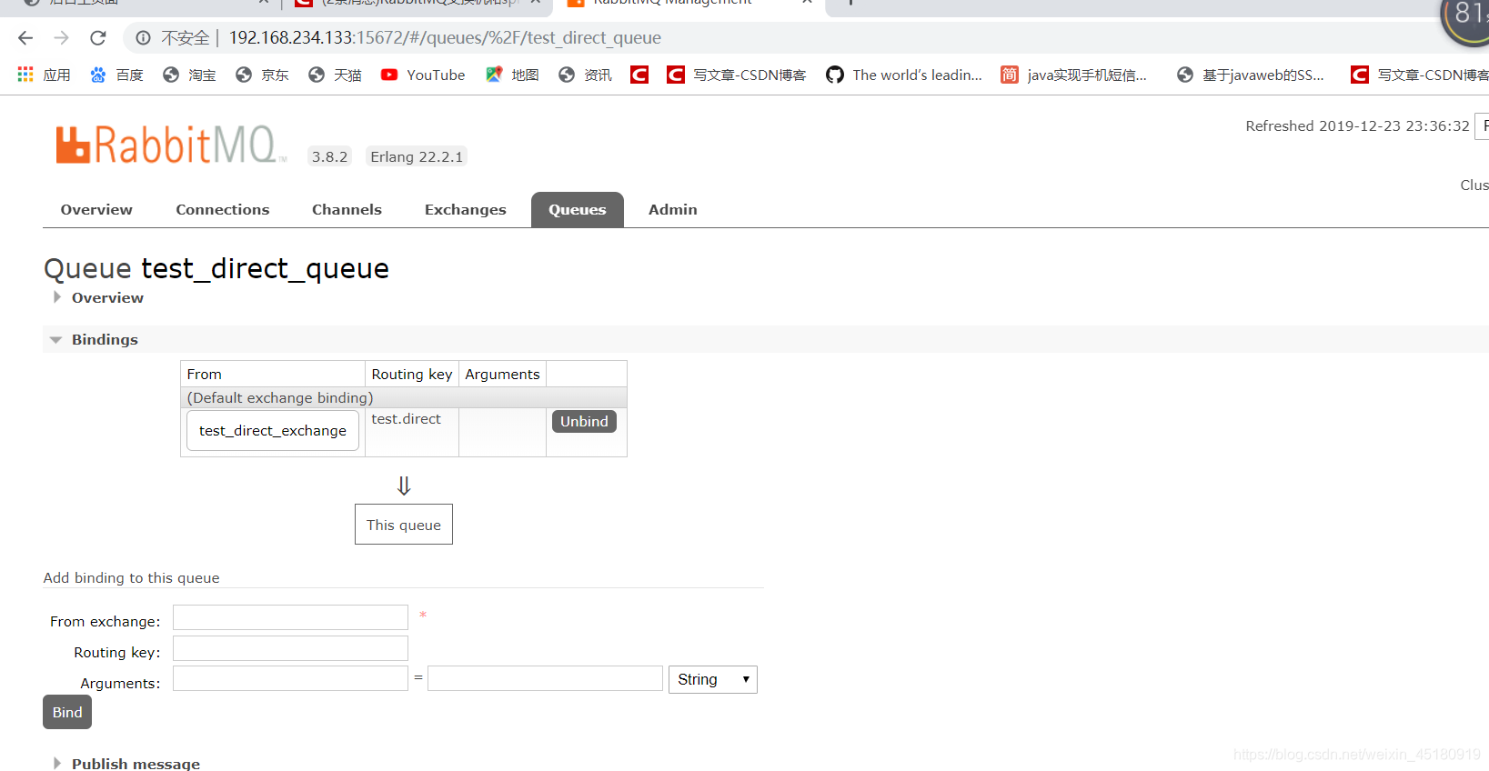
Task: Click the Routing key input field
Action: point(290,649)
